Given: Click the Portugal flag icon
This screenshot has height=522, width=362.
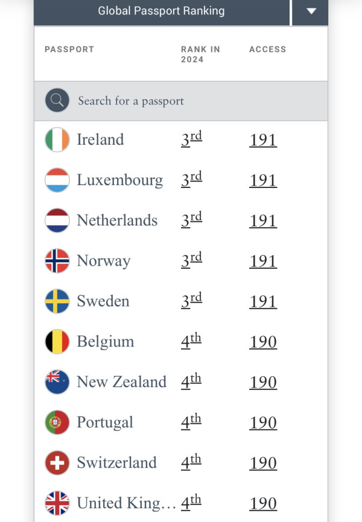Looking at the screenshot, I should [57, 423].
